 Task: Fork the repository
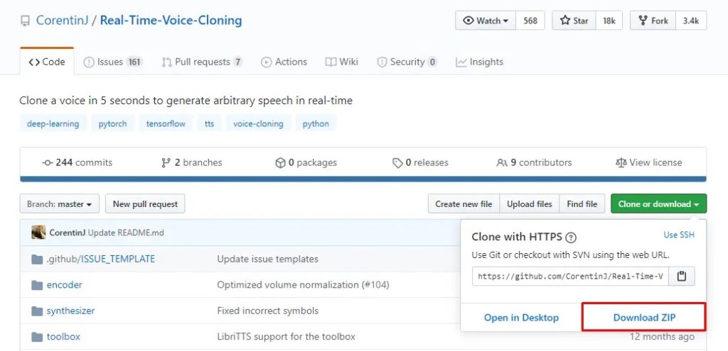[x=653, y=21]
